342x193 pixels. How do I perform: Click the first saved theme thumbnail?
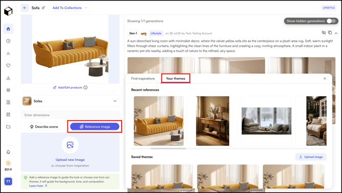point(162,176)
